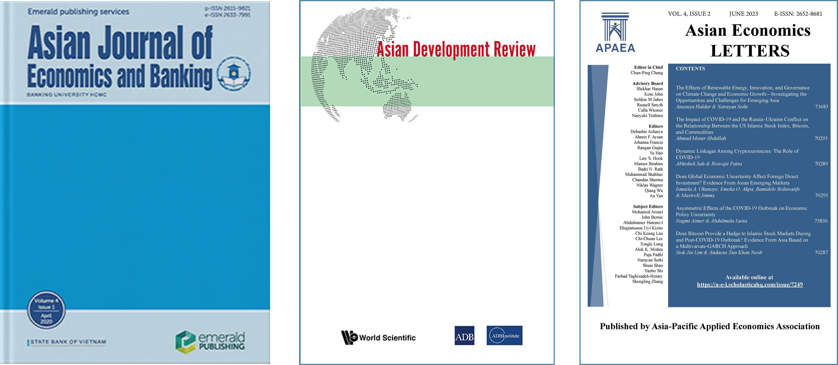Click the ADB Institute logo

(x=504, y=335)
